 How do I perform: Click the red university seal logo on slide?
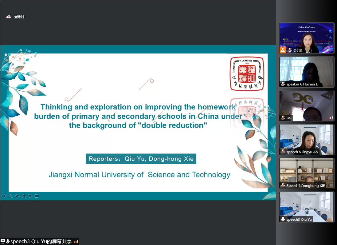click(x=247, y=73)
